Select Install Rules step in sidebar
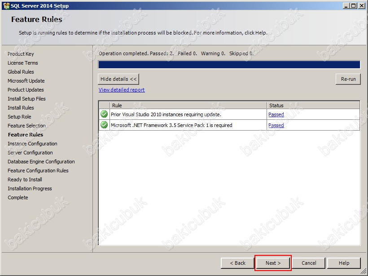 21,108
